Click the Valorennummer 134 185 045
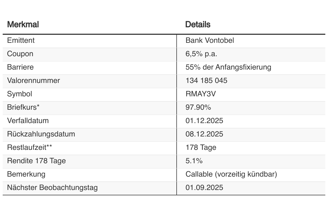Viewport: 328px width, 198px height. (206, 81)
